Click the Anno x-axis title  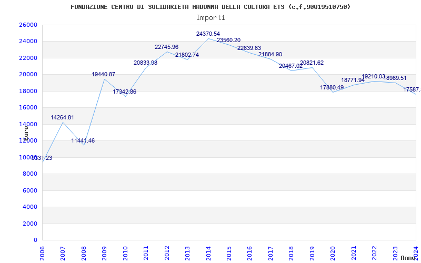pos(408,258)
